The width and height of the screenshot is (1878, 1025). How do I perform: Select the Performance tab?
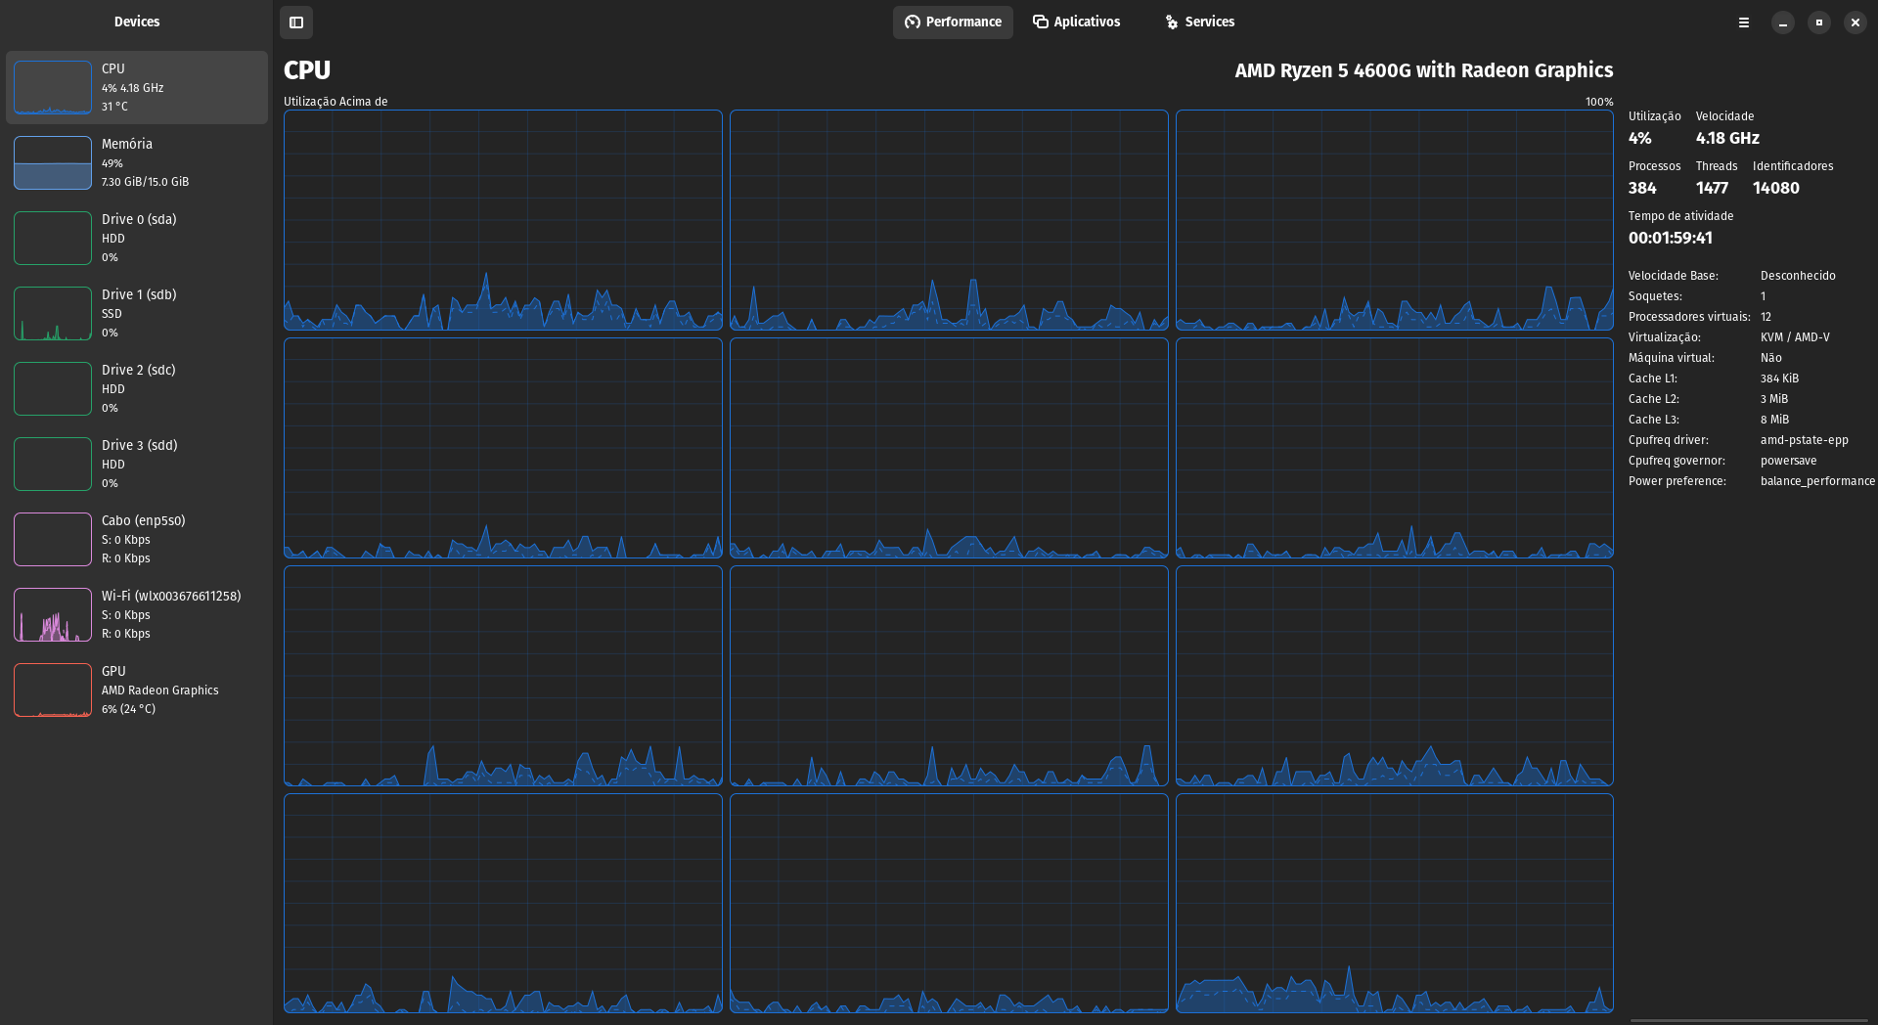953,22
